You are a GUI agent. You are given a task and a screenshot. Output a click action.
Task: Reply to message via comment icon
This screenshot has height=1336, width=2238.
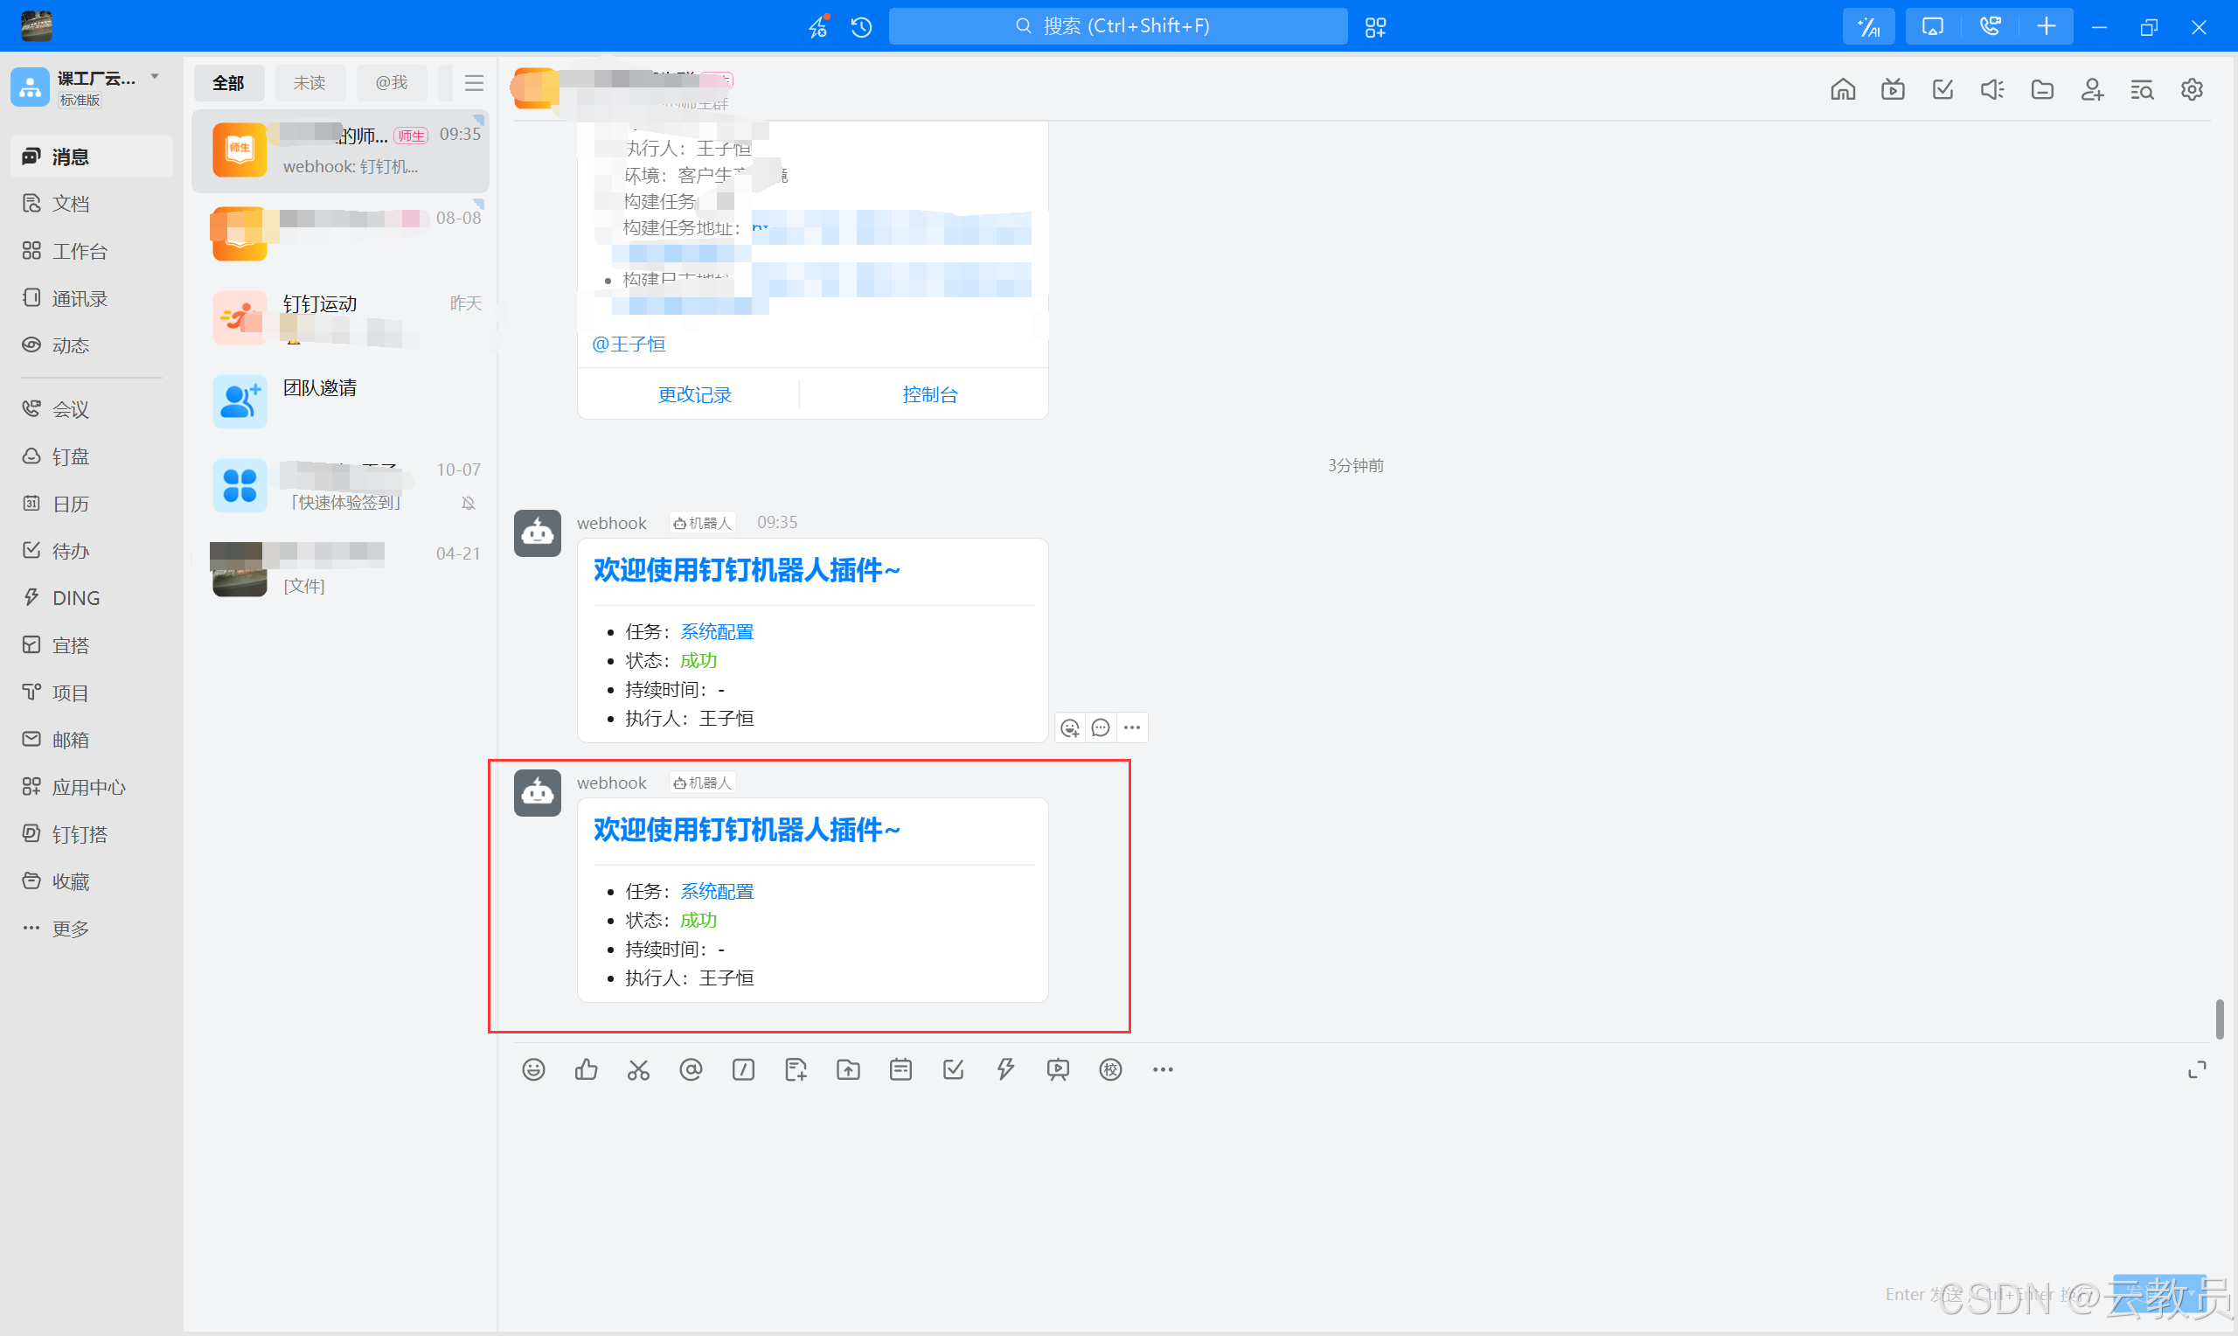click(x=1101, y=727)
